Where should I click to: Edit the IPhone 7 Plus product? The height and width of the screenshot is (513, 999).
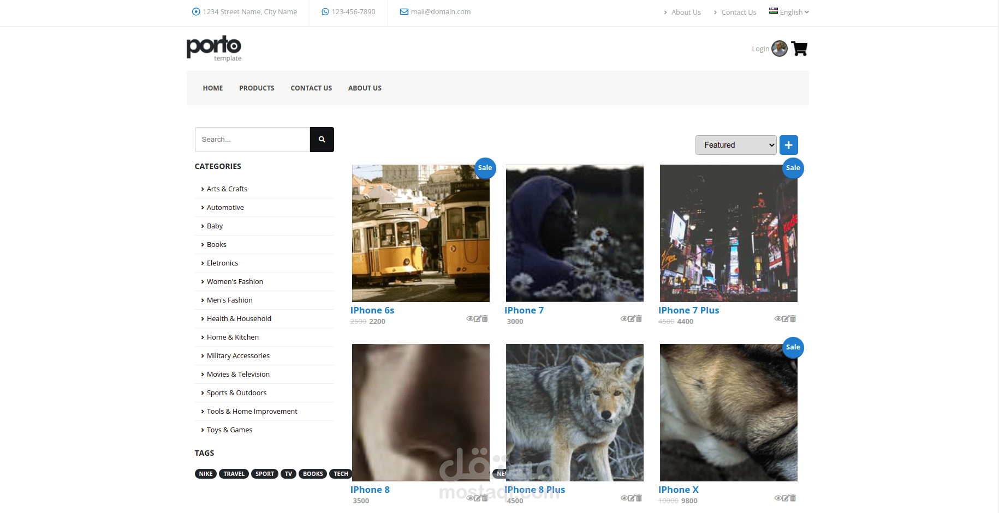click(785, 319)
